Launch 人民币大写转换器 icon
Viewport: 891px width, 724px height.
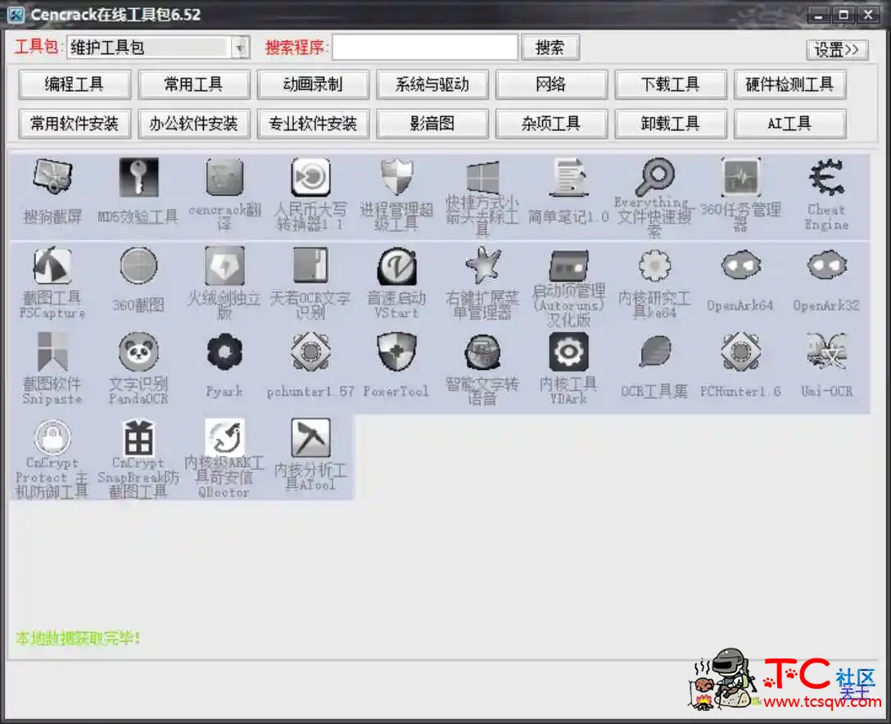point(310,177)
